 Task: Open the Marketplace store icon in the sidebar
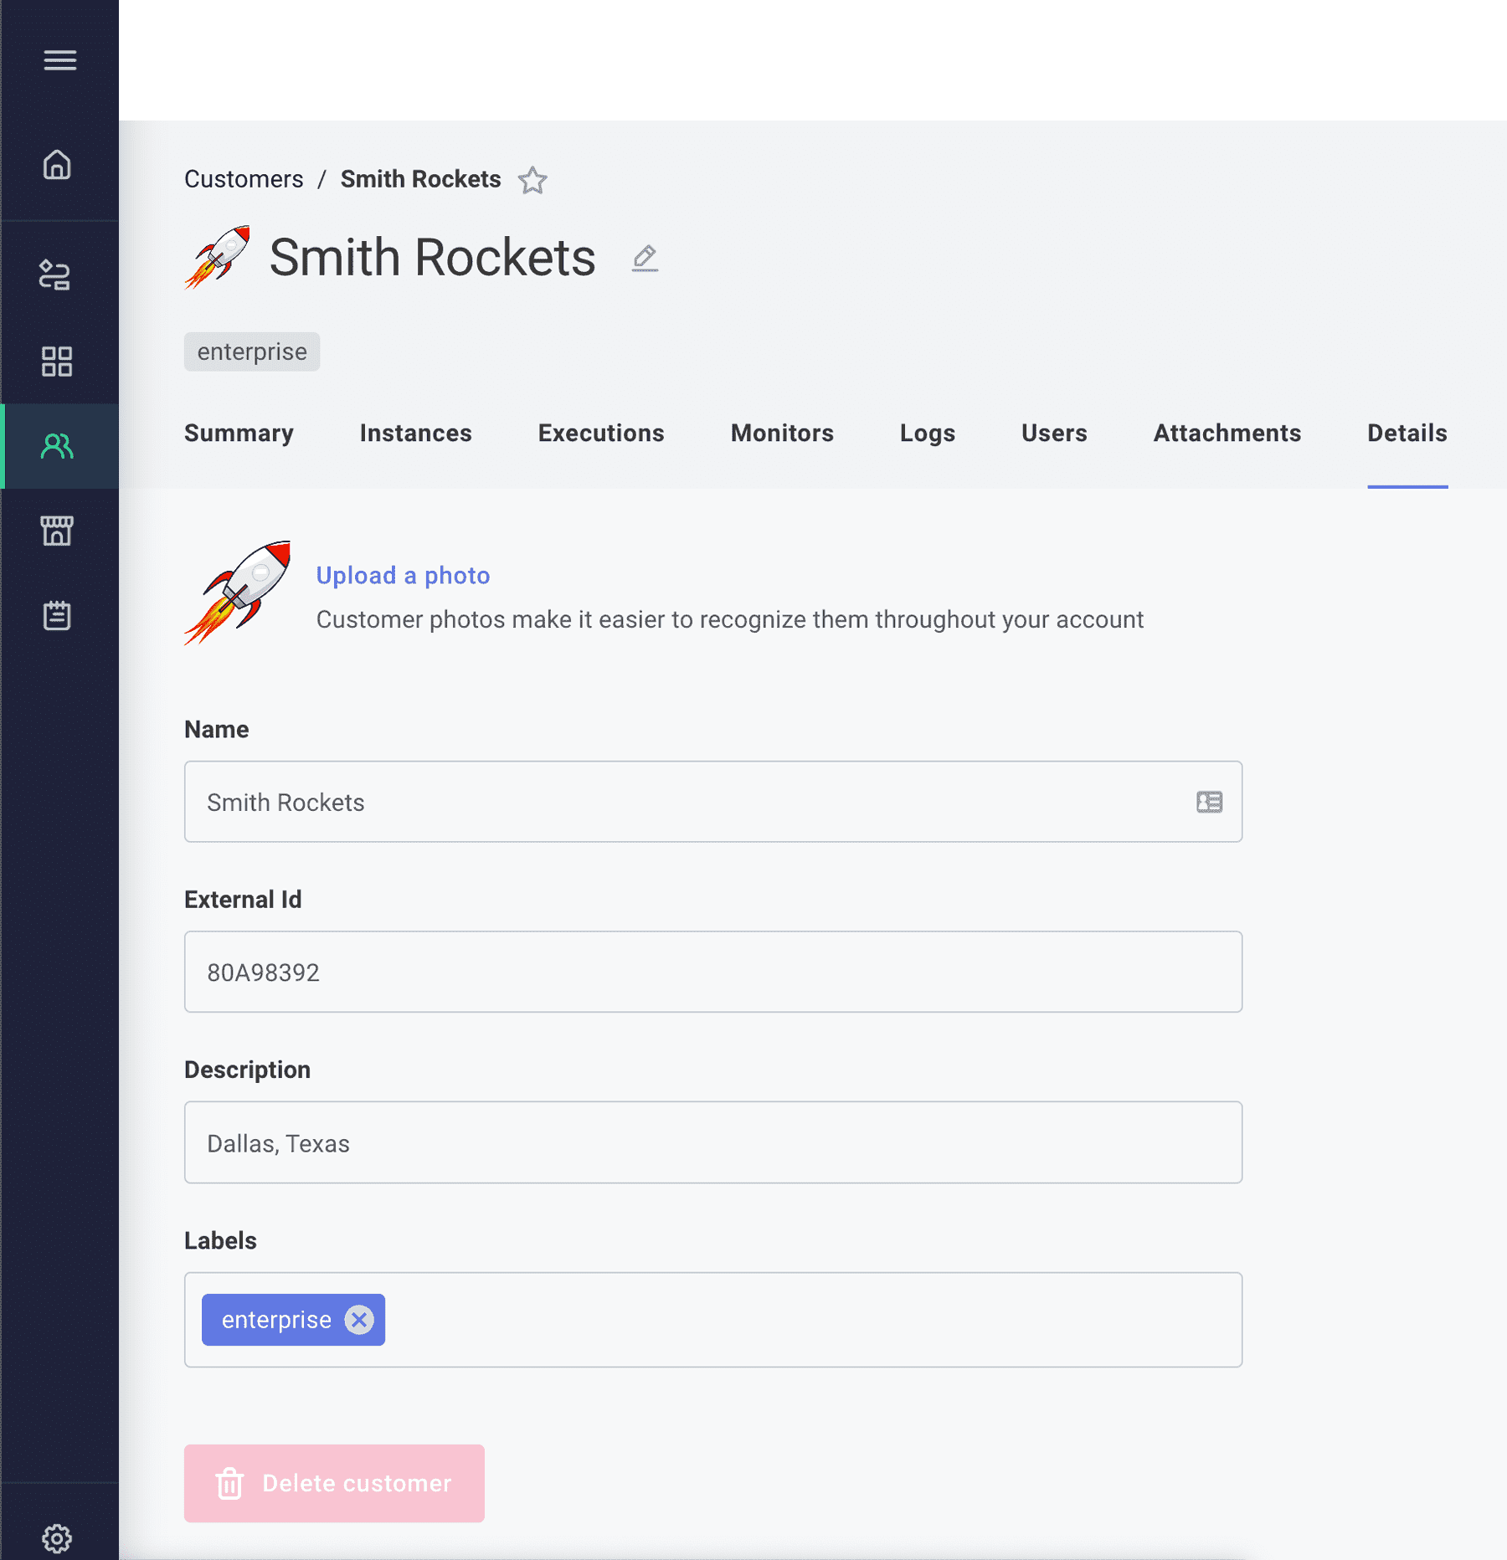tap(57, 531)
